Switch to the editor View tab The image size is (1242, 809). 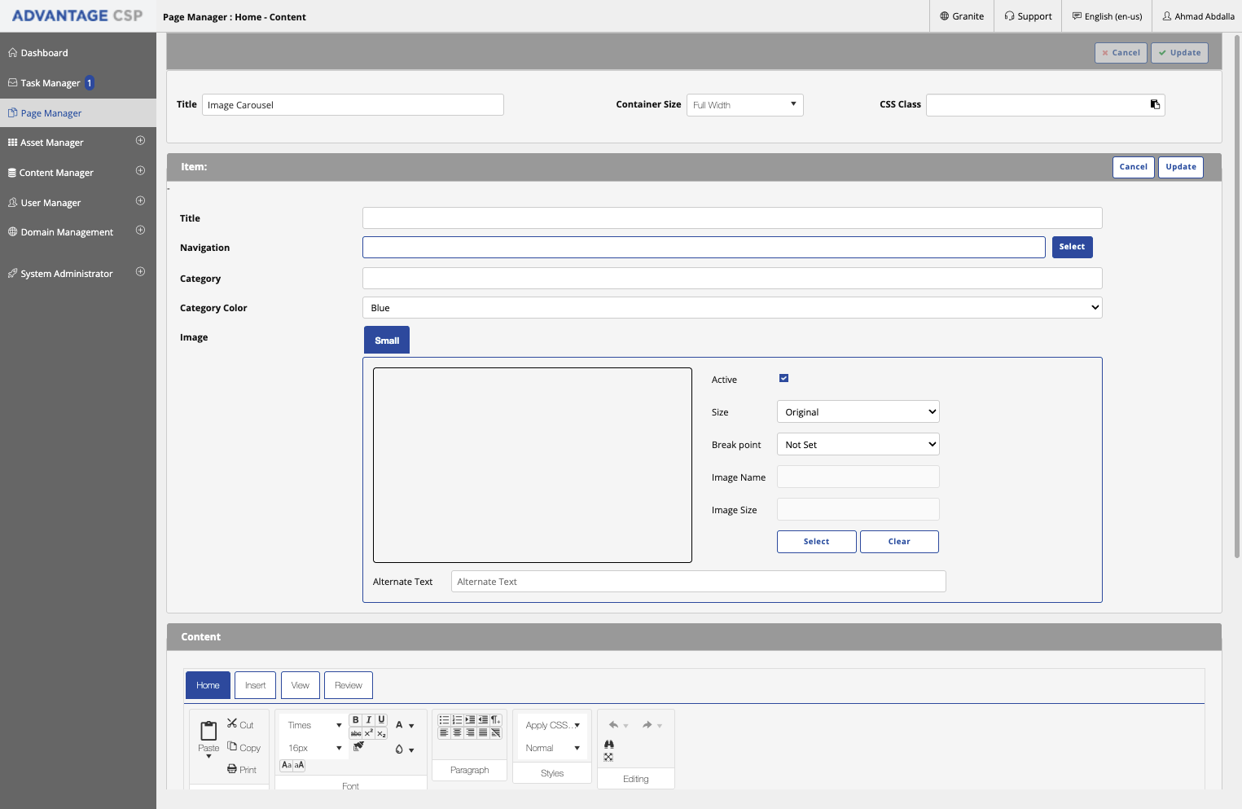pyautogui.click(x=301, y=685)
